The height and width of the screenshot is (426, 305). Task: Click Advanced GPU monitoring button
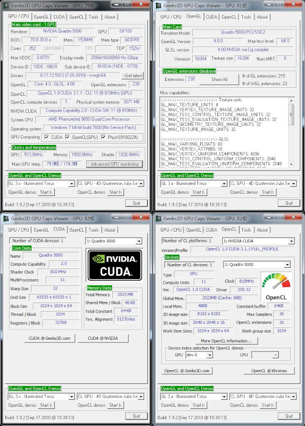114,164
